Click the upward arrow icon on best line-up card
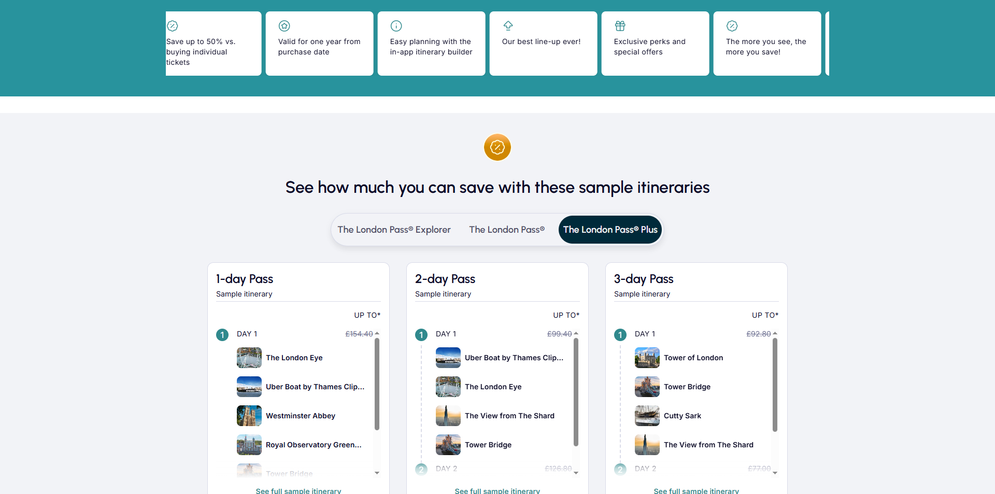995x494 pixels. [508, 25]
